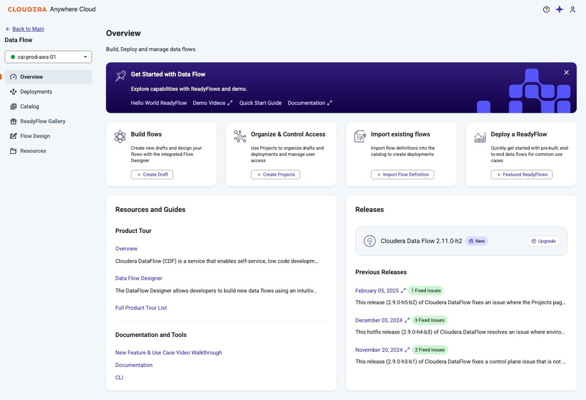586x400 pixels.
Task: Click the ReadyFlow Gallery calendar icon
Action: click(13, 121)
